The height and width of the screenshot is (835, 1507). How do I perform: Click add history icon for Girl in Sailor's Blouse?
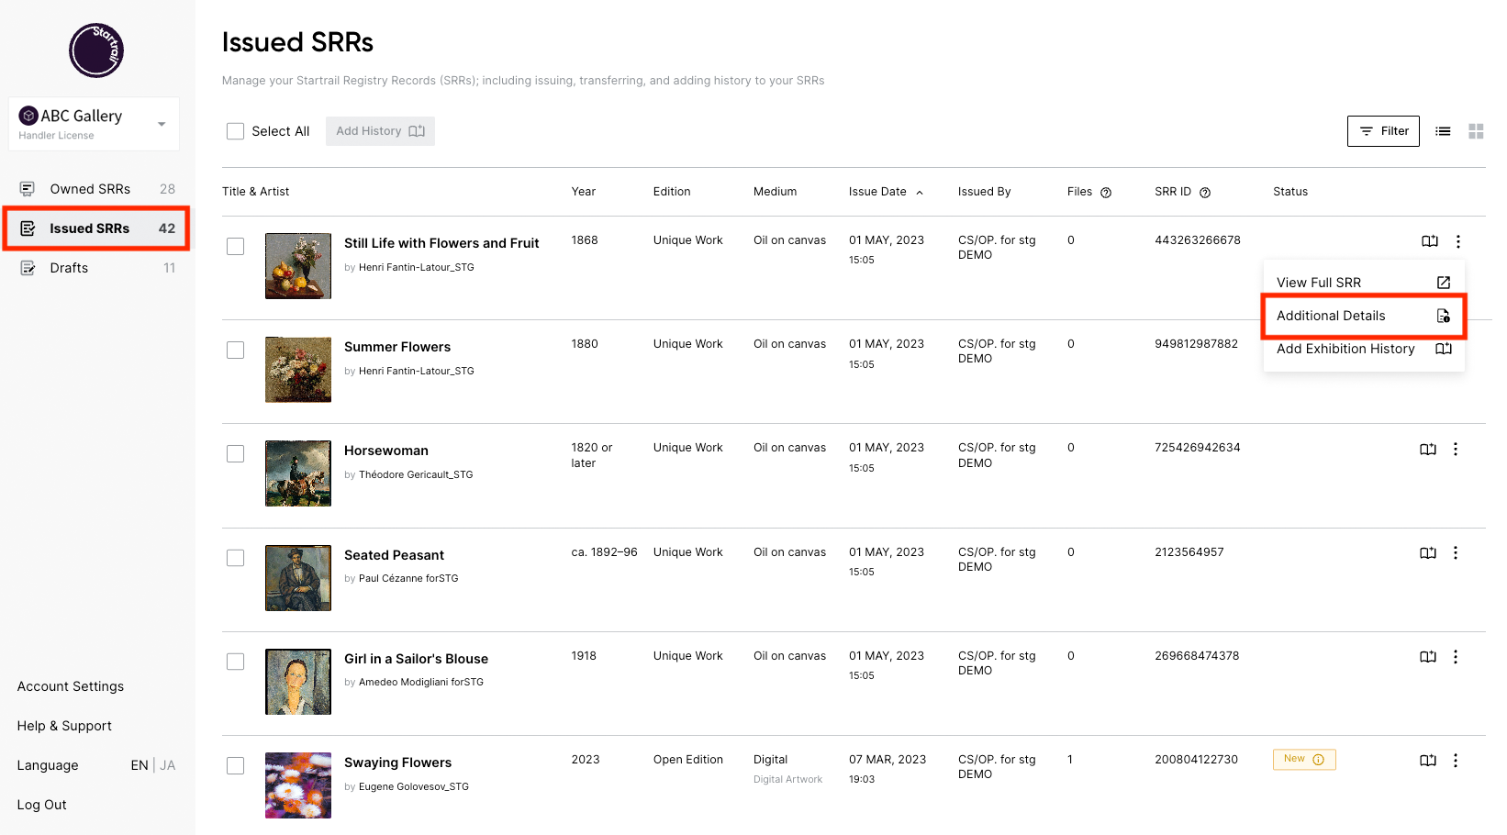(x=1428, y=657)
